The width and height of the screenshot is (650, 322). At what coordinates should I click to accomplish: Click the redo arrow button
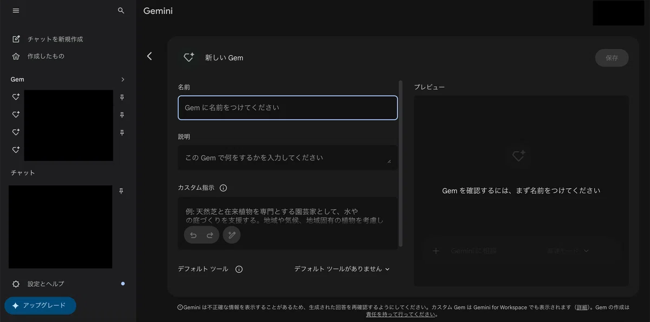210,235
